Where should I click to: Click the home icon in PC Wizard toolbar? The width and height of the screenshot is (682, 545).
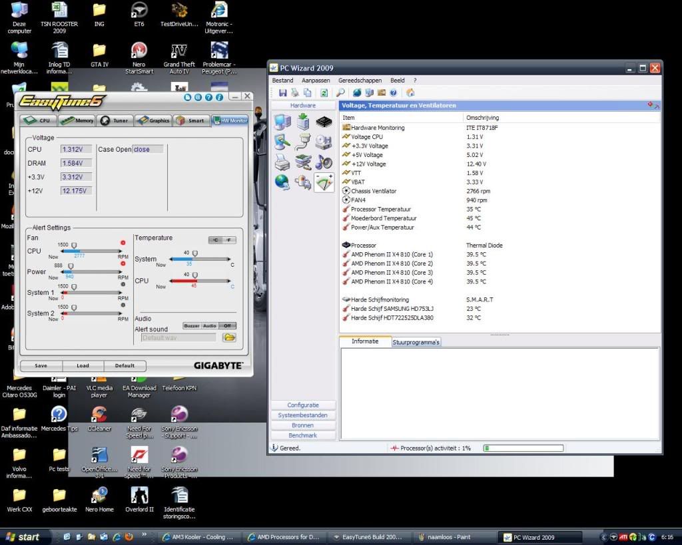tap(410, 93)
